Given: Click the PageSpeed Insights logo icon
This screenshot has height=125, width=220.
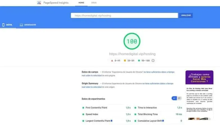Looking at the screenshot, I should click(39, 3).
